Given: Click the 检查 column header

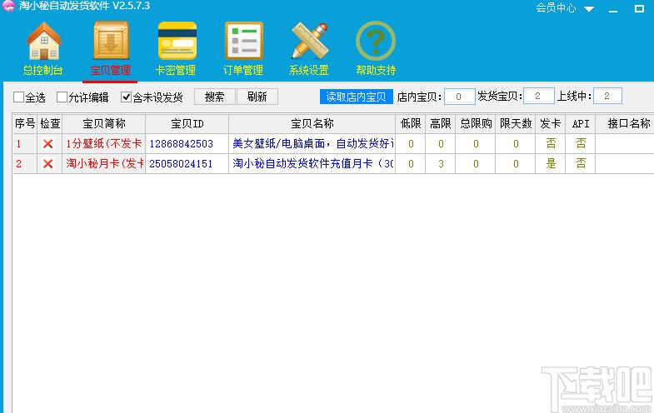Looking at the screenshot, I should tap(50, 123).
